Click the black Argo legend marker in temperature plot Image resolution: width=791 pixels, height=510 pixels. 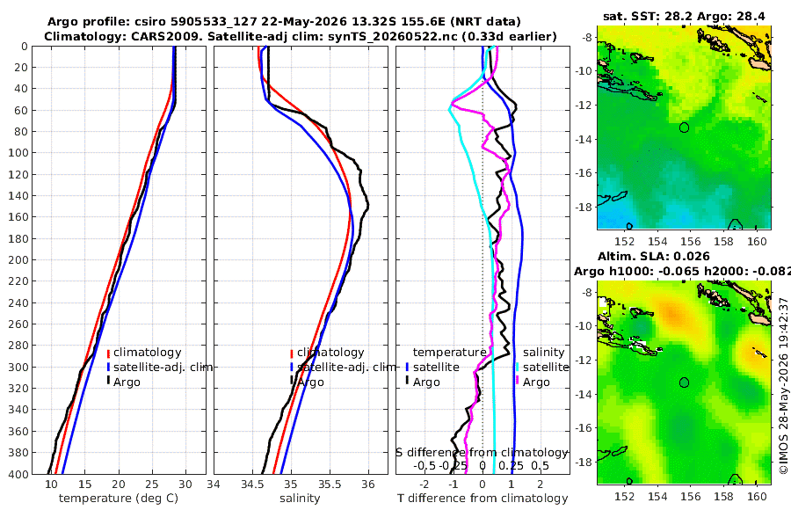108,381
